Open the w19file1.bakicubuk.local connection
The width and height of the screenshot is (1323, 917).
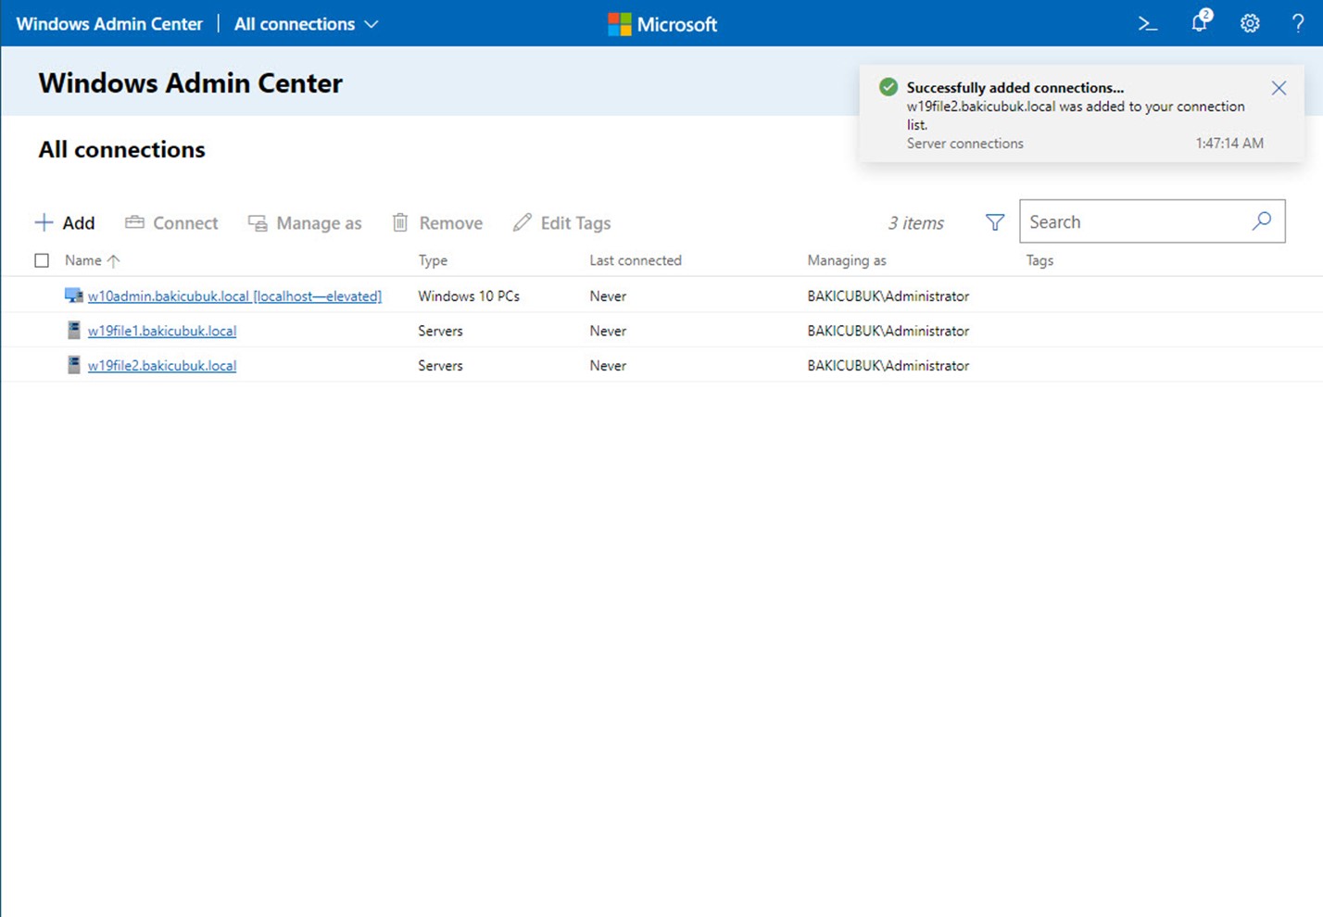(x=162, y=331)
